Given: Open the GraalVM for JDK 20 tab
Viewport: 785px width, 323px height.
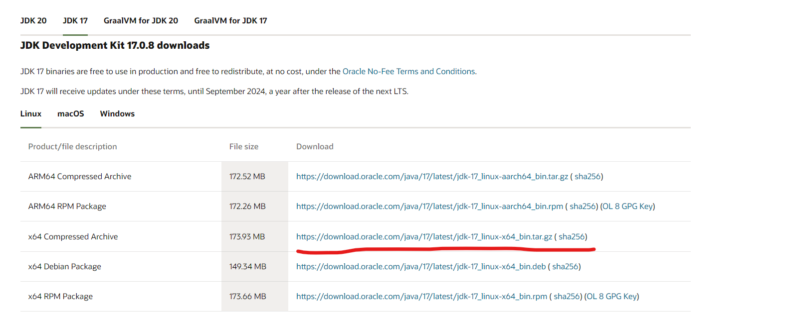Looking at the screenshot, I should (141, 20).
